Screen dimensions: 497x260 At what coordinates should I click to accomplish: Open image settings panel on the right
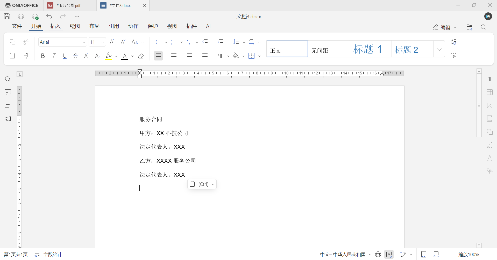coord(490,105)
